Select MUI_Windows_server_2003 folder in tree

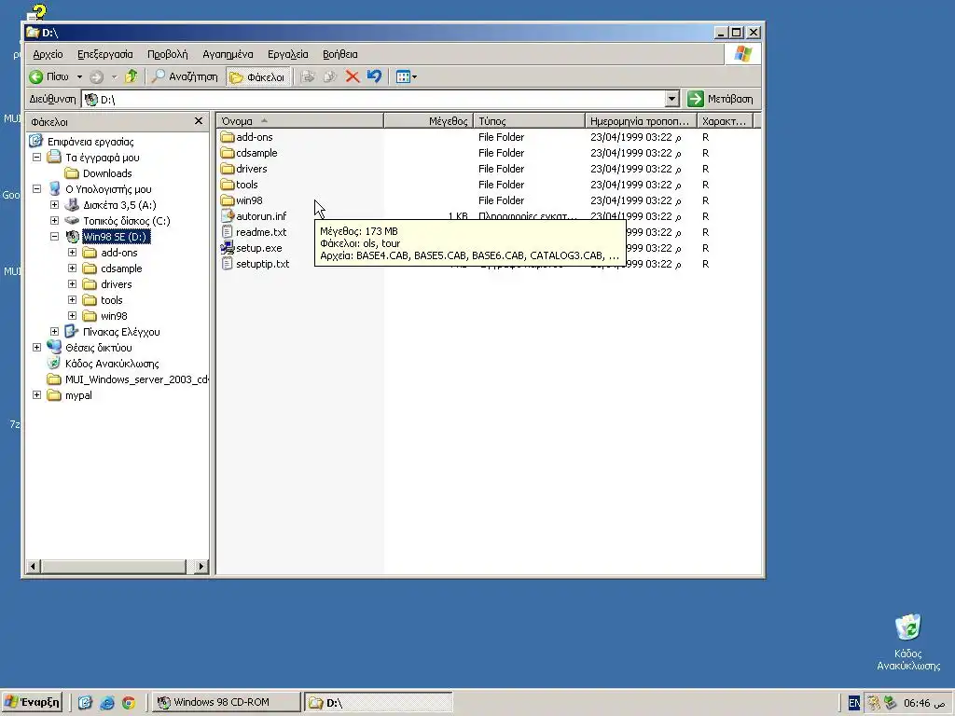click(x=136, y=379)
